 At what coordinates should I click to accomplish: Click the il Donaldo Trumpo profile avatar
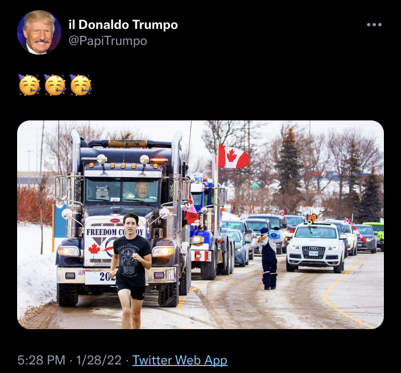coord(39,33)
